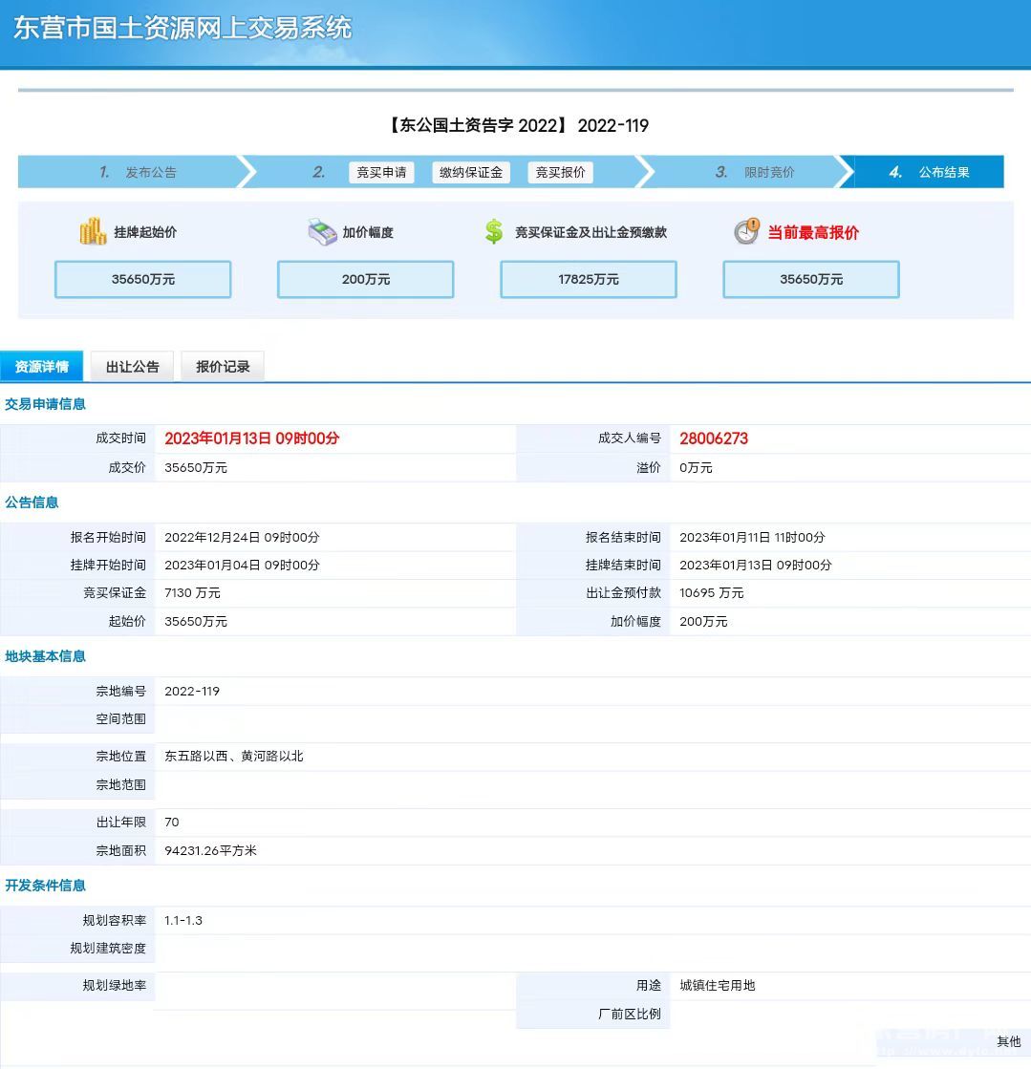This screenshot has width=1031, height=1069.
Task: Open the 出让公告 tab
Action: 133,367
